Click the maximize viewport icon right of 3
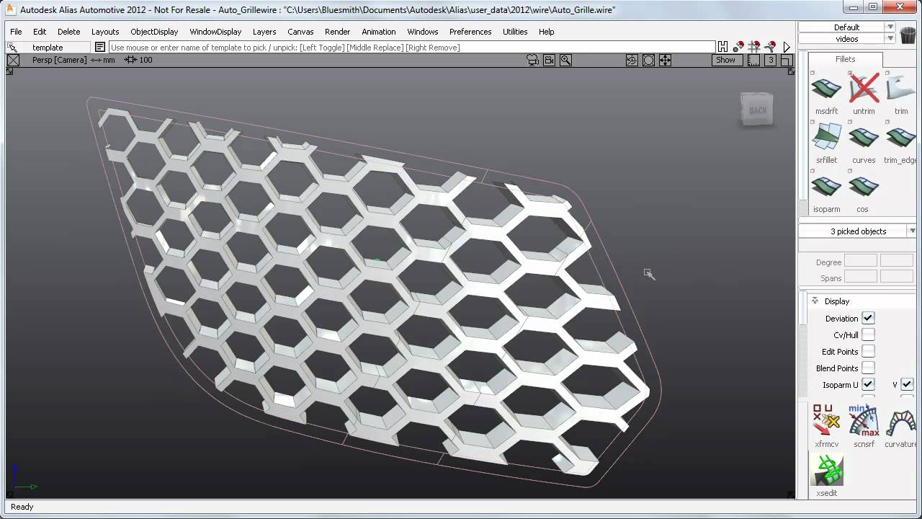The height and width of the screenshot is (519, 922). (x=787, y=61)
